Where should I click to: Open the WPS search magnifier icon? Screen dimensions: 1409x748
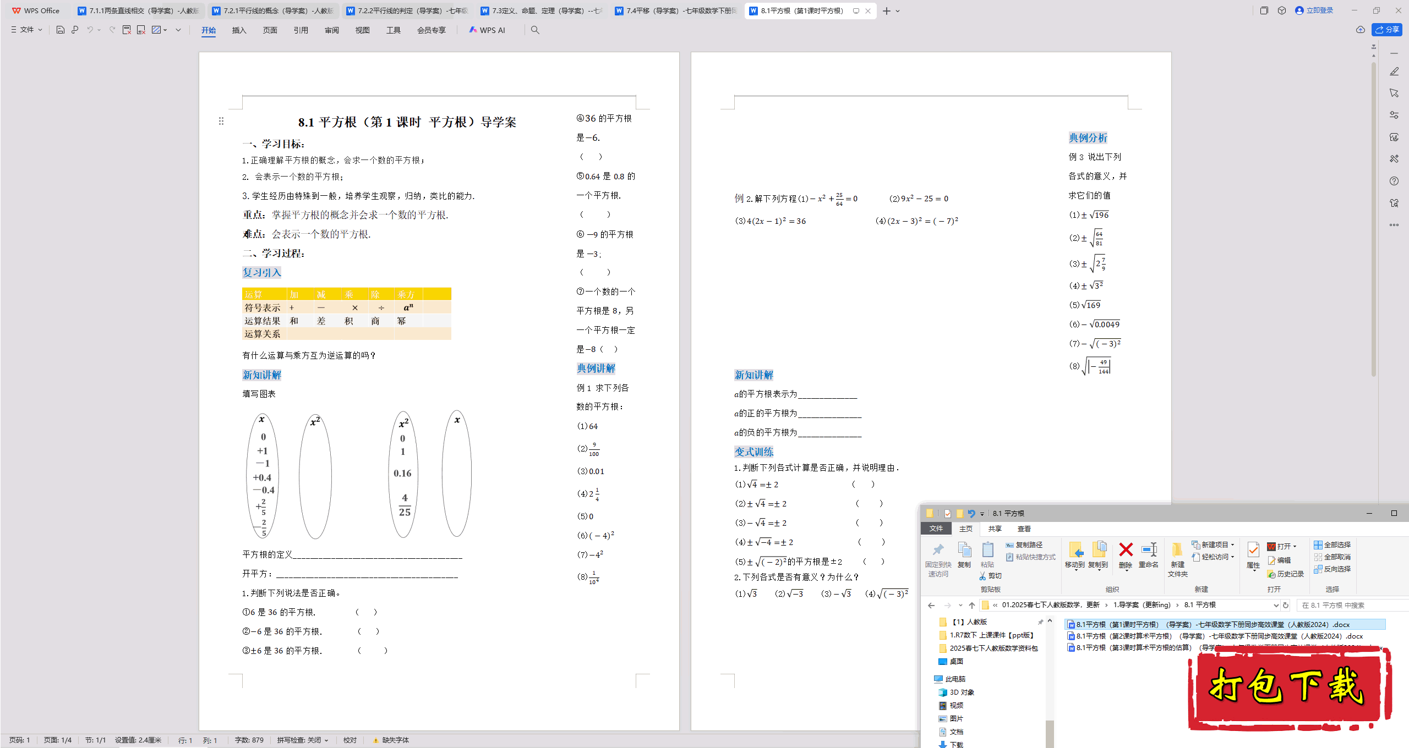535,30
